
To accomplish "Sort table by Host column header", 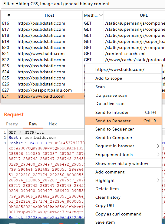I will [49, 15].
